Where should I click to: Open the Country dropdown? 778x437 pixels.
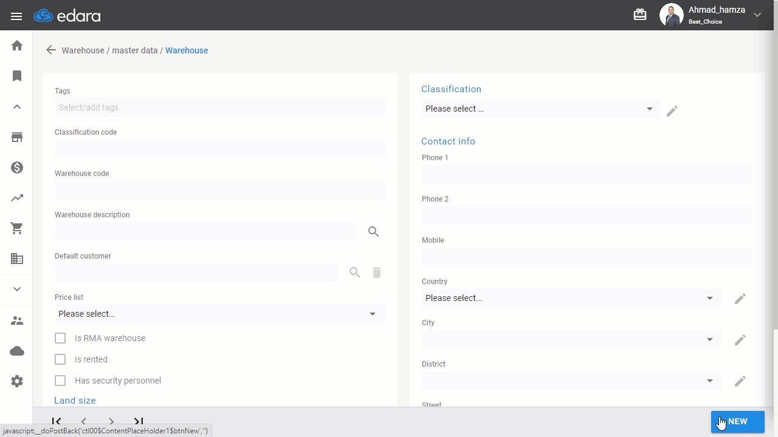571,298
